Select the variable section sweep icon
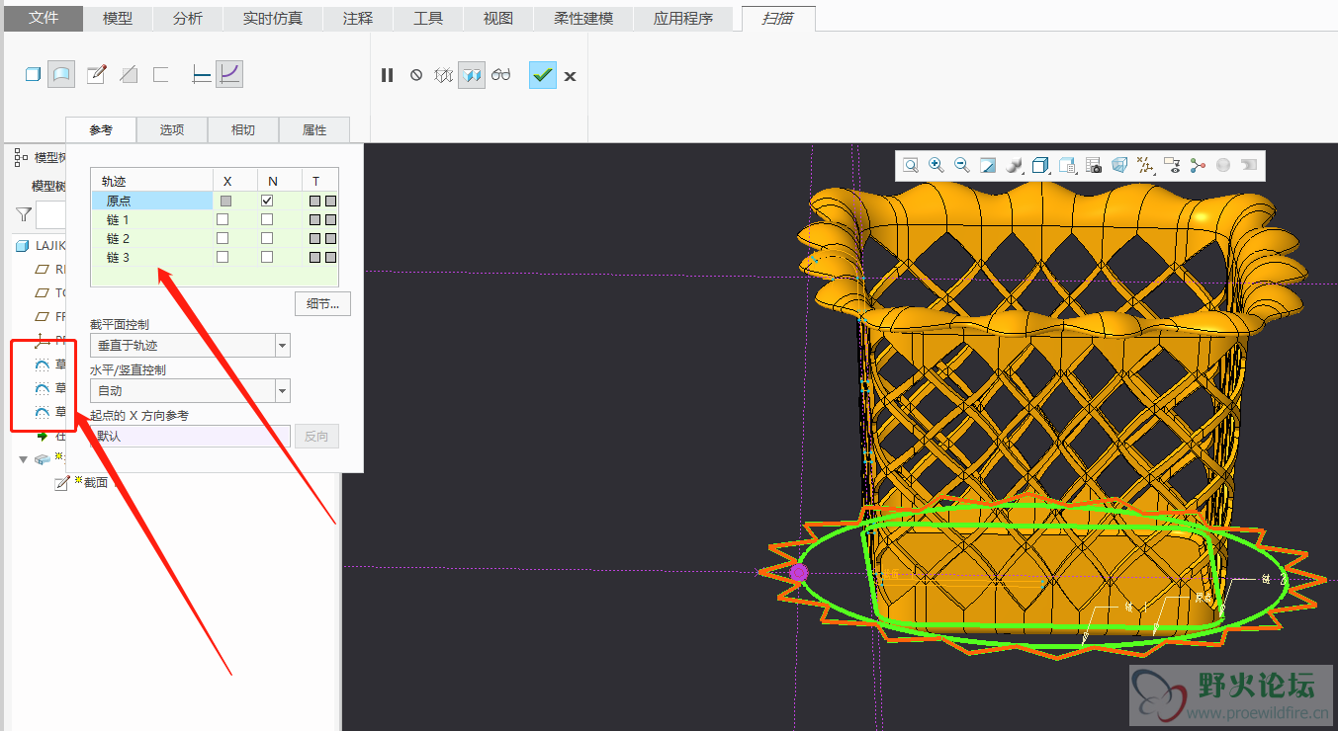This screenshot has height=731, width=1338. coord(229,74)
